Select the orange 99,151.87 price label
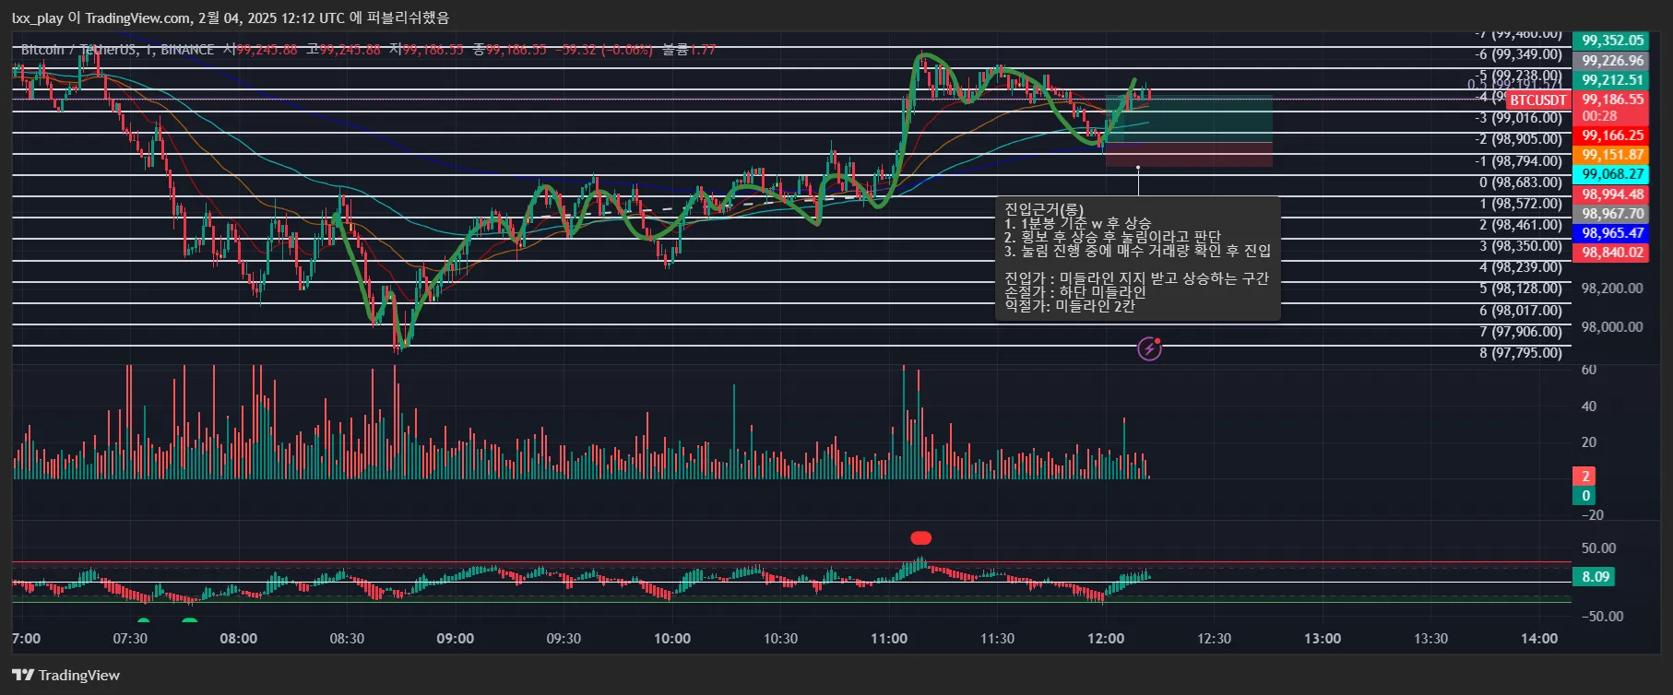1673x695 pixels. coord(1612,155)
